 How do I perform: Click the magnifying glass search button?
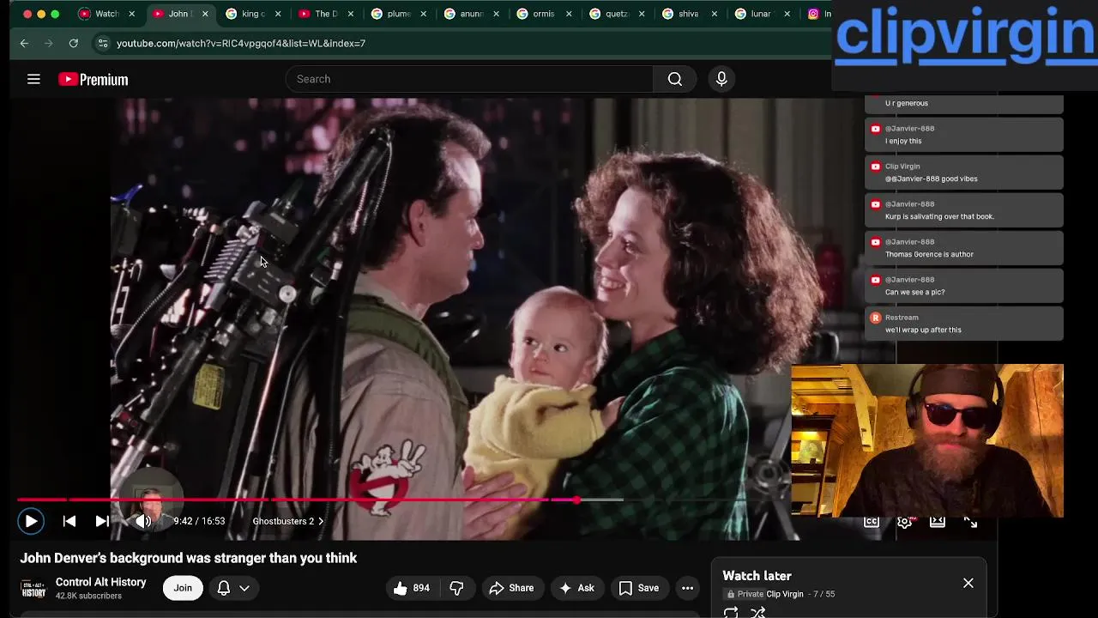[675, 79]
